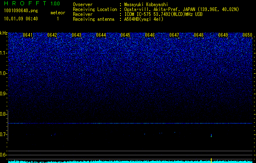Viewport: 256px width, 163px height.
Task: Click time marker 0647
Action: pyautogui.click(x=174, y=35)
